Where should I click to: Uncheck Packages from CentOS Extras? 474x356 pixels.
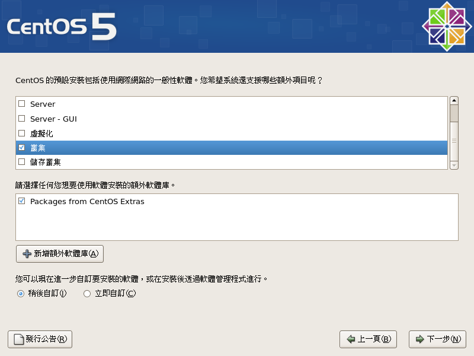click(x=22, y=201)
